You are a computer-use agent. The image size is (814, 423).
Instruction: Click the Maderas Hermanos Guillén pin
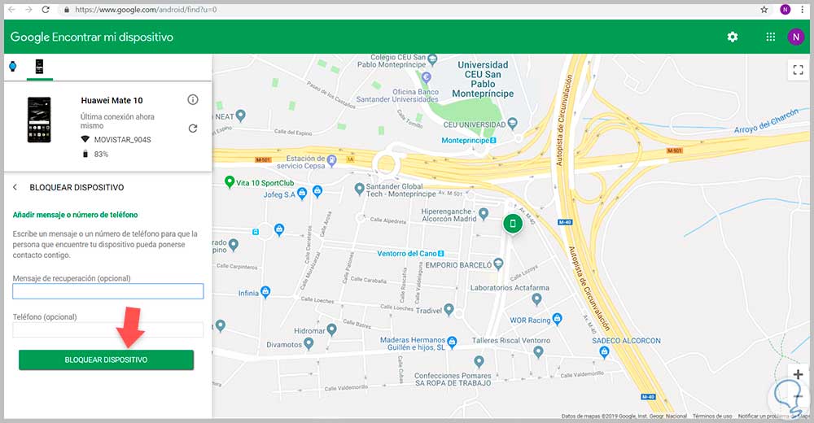click(x=452, y=342)
